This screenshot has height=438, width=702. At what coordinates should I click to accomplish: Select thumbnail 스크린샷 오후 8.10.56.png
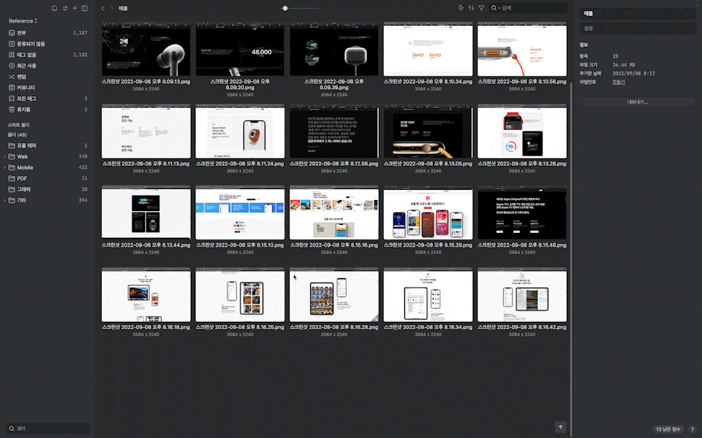pyautogui.click(x=522, y=49)
